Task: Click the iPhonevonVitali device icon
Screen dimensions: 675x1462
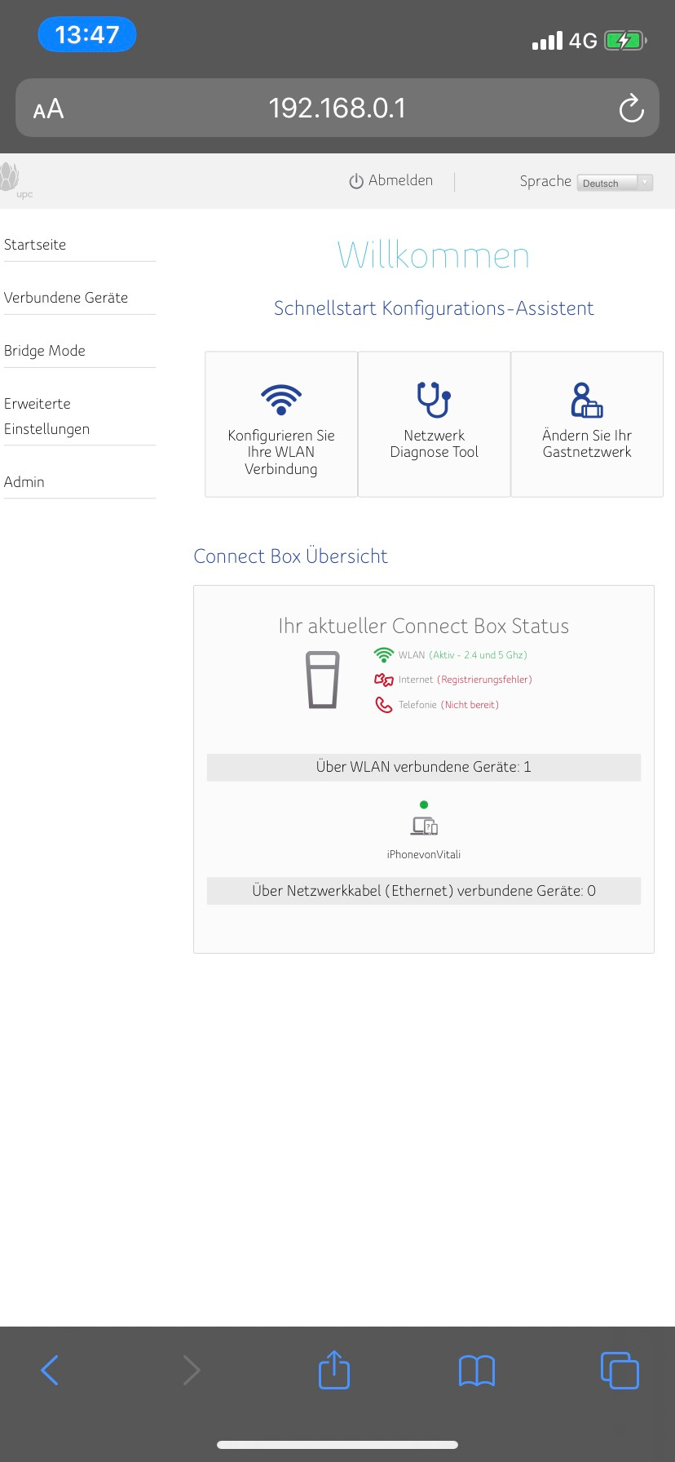Action: click(x=424, y=826)
